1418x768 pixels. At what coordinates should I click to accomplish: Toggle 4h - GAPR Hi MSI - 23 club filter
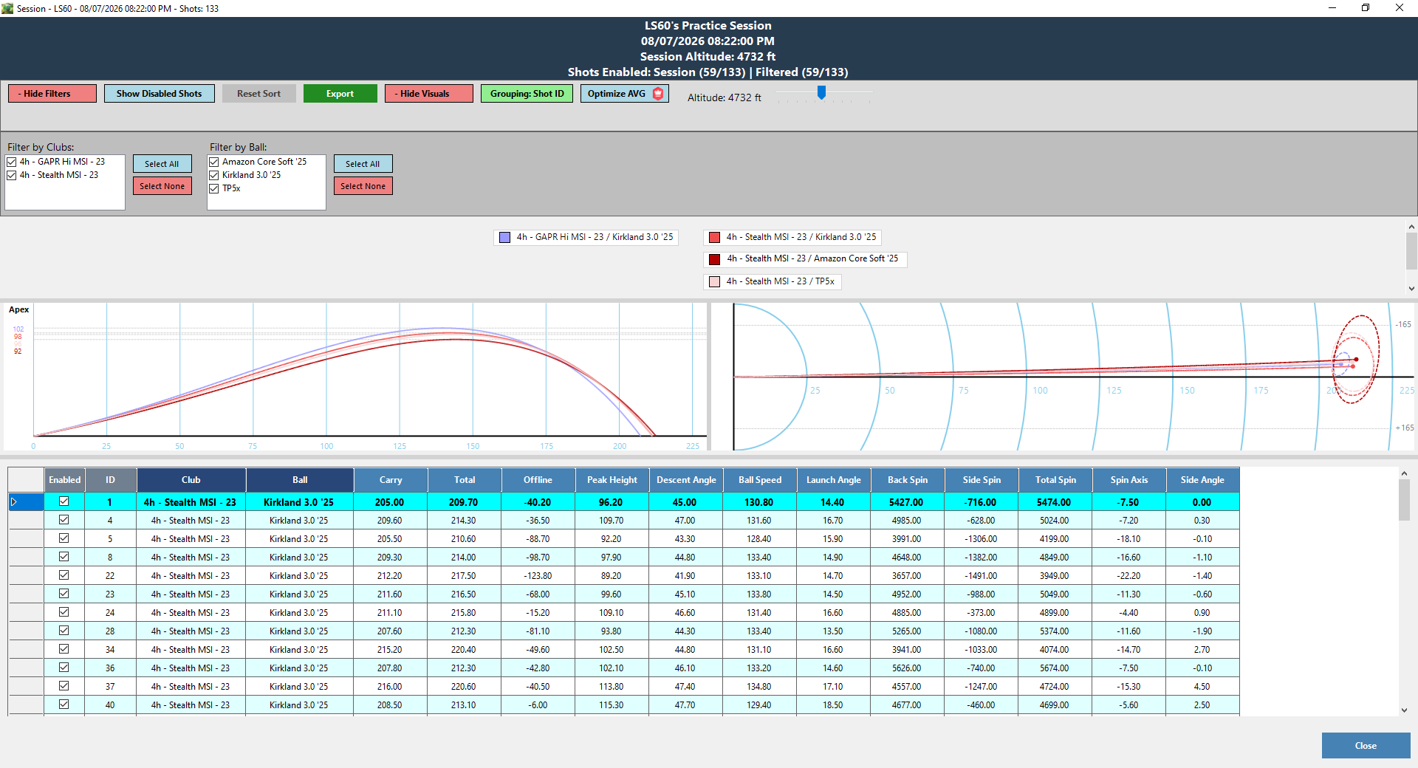pos(12,162)
